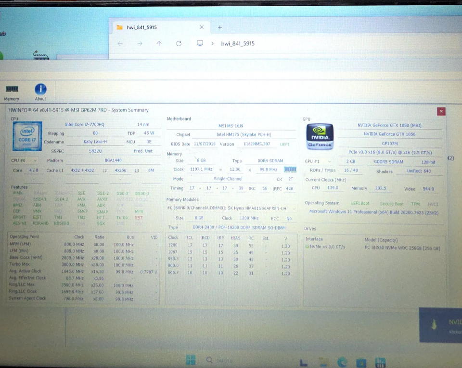462x368 pixels.
Task: Click the Unified: 640 shaders value
Action: click(x=419, y=171)
